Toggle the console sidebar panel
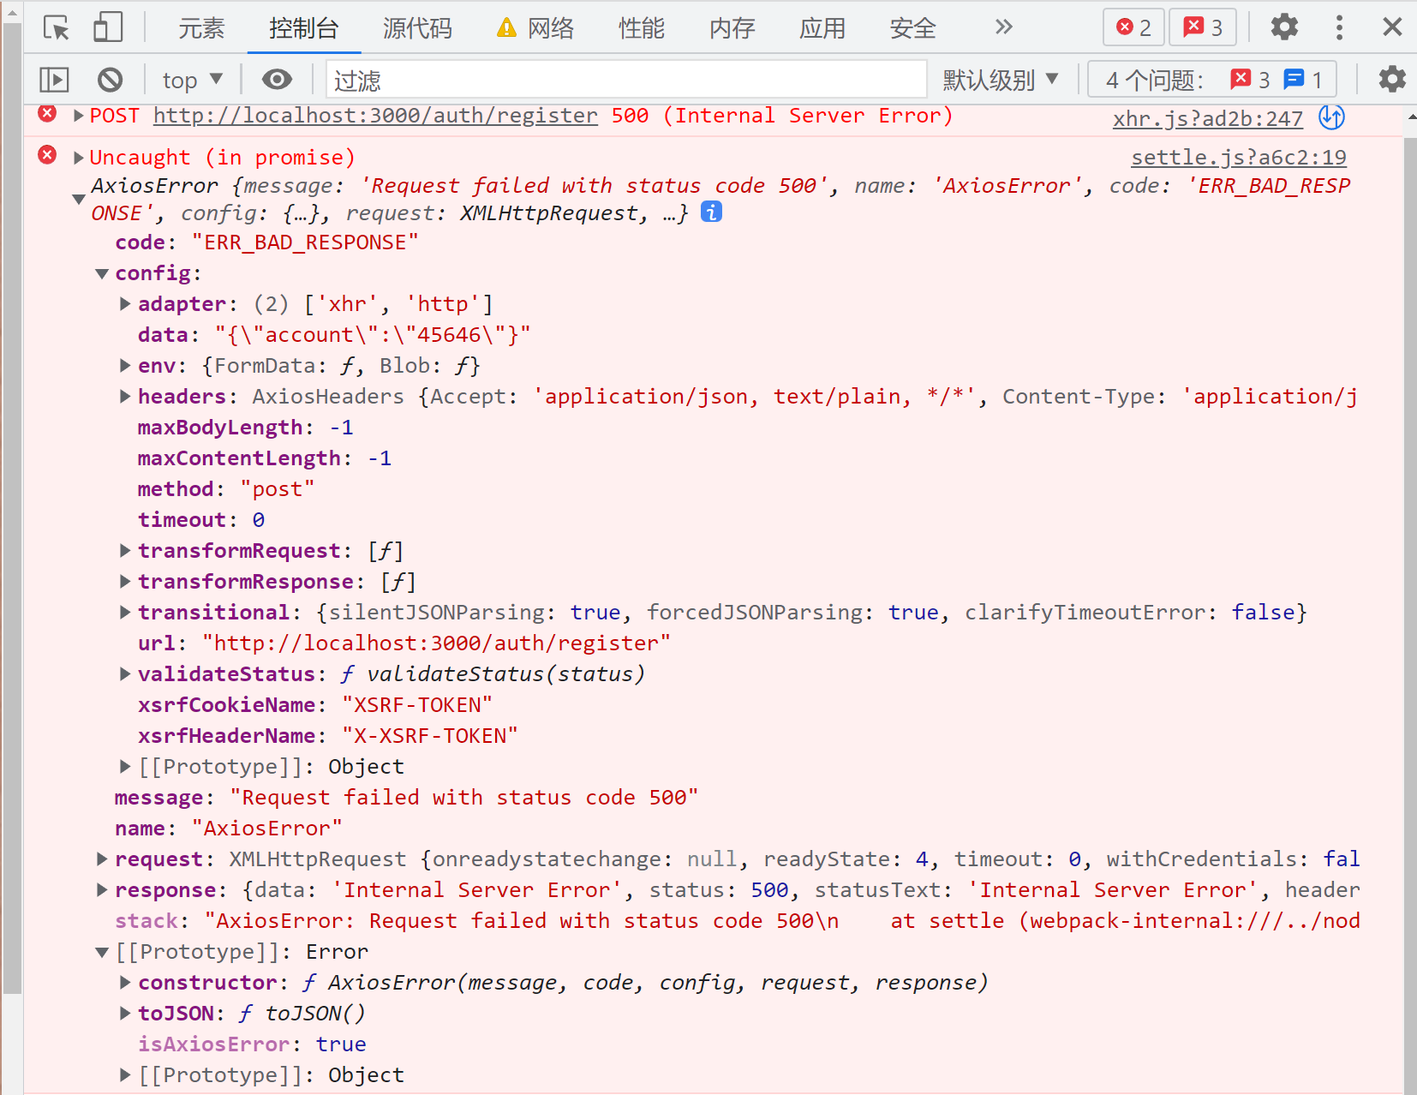 54,80
